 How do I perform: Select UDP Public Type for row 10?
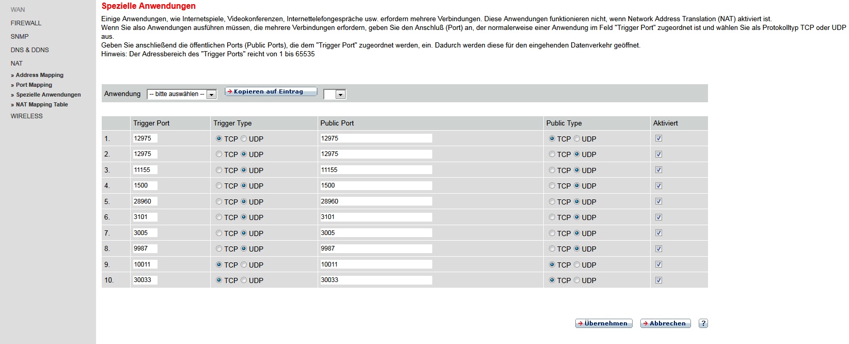coord(577,280)
